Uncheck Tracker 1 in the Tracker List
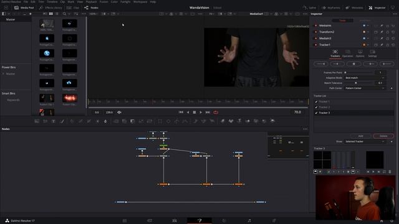The image size is (399, 224). coord(316,101)
